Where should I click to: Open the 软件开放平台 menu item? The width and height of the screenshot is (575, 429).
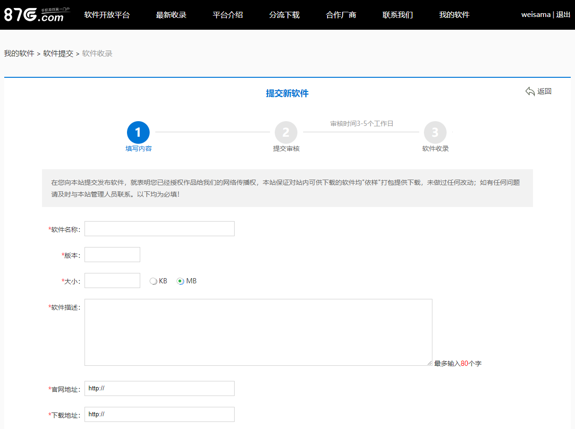click(x=107, y=15)
